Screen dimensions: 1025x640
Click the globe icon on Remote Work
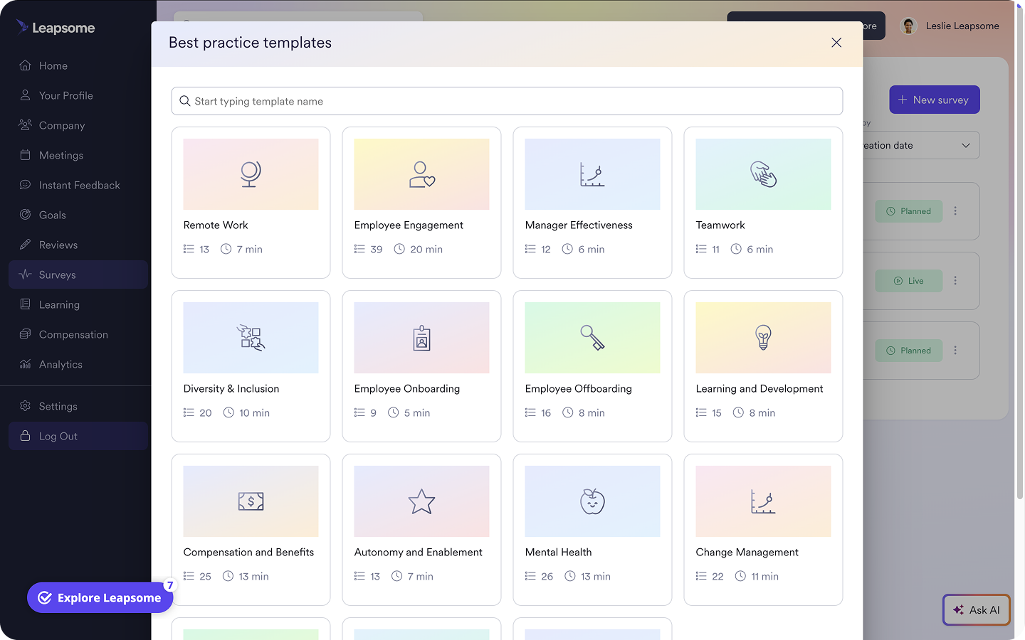pos(251,174)
